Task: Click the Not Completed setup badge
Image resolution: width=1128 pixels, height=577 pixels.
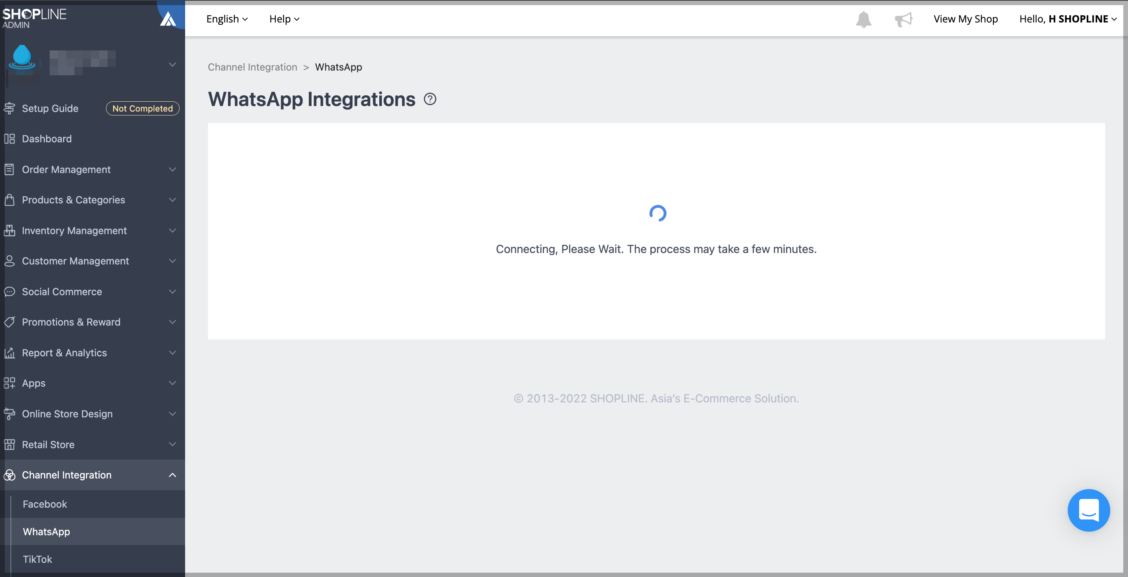Action: tap(143, 108)
